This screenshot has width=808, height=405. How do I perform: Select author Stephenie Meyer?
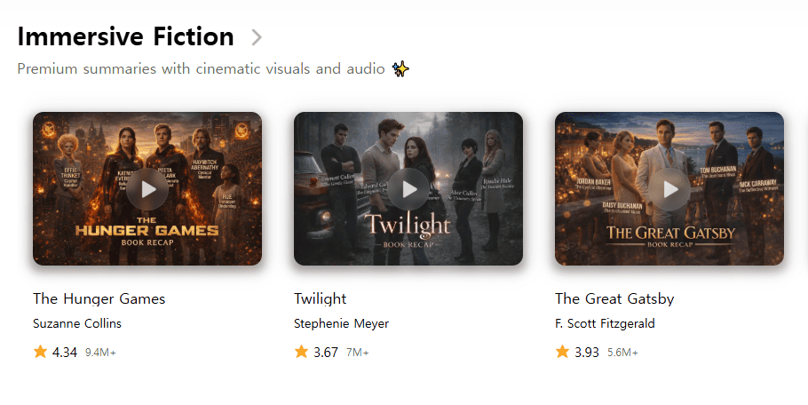pos(341,323)
